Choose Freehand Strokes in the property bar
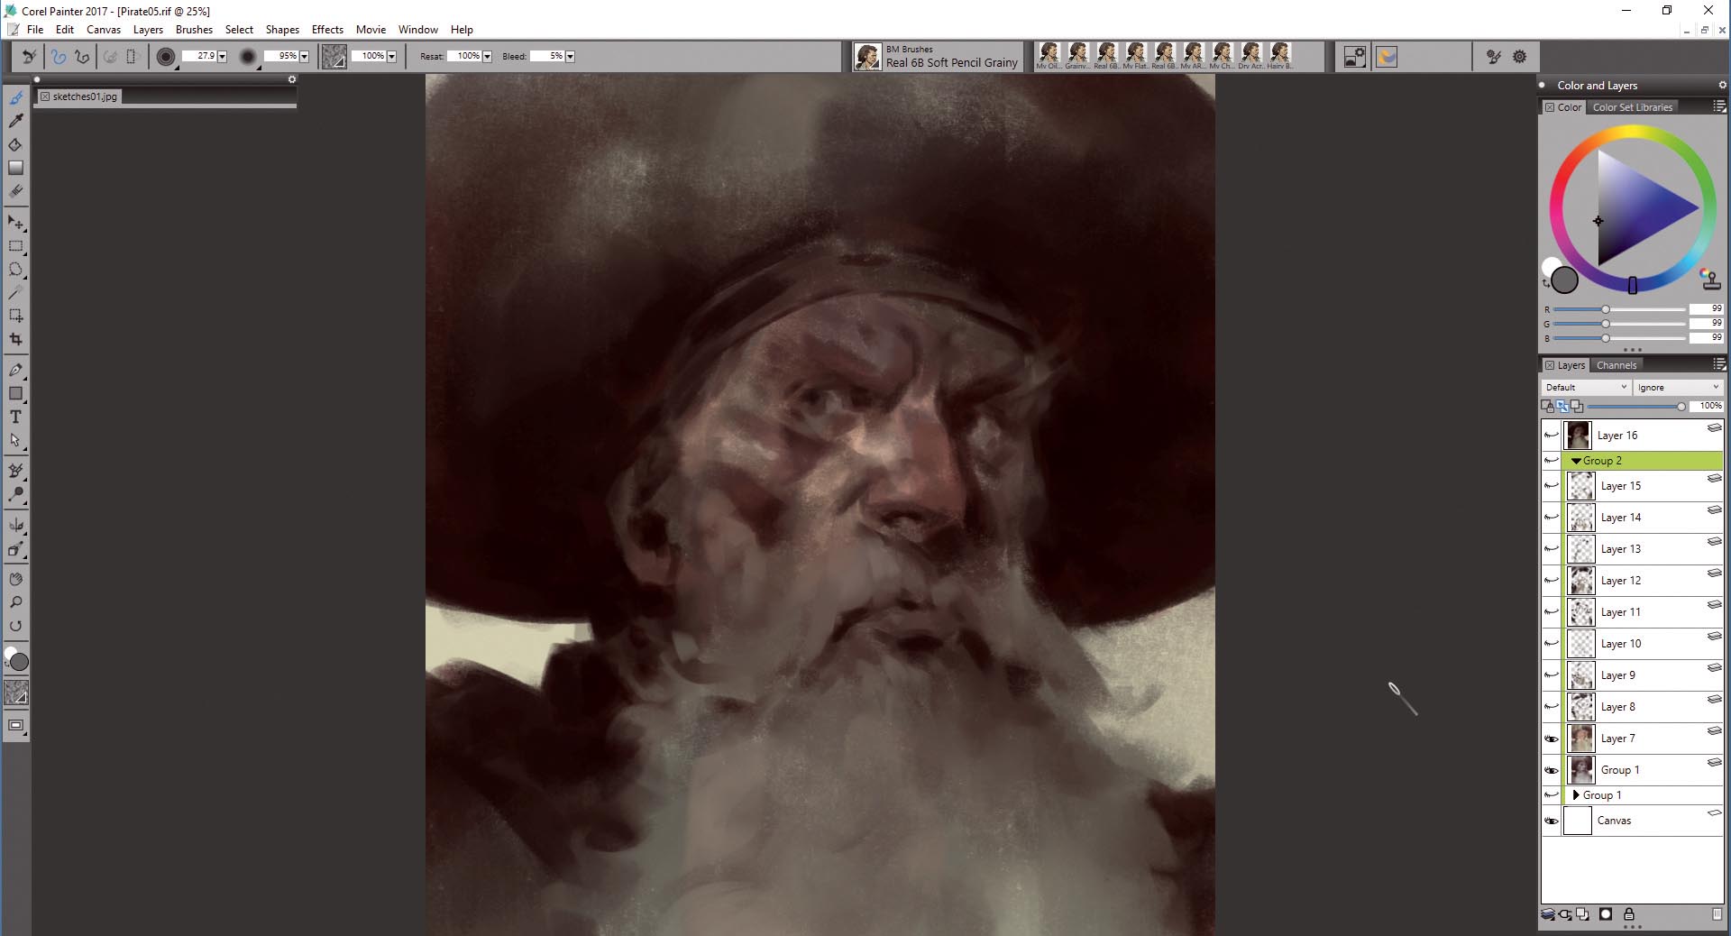Screen dimensions: 1731x936 pos(59,56)
